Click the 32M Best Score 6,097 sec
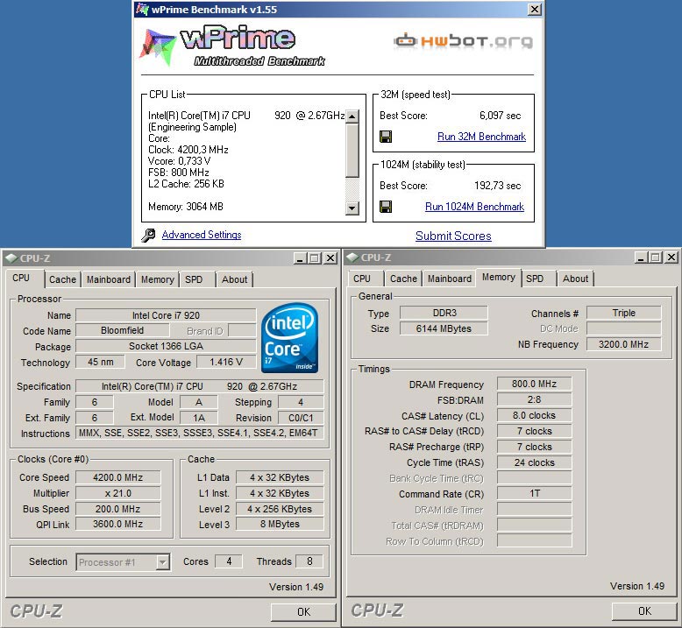 click(501, 116)
